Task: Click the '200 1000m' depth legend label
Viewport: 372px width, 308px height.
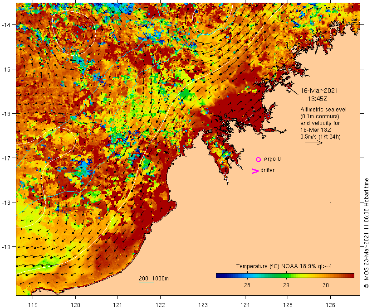Action: tap(154, 279)
